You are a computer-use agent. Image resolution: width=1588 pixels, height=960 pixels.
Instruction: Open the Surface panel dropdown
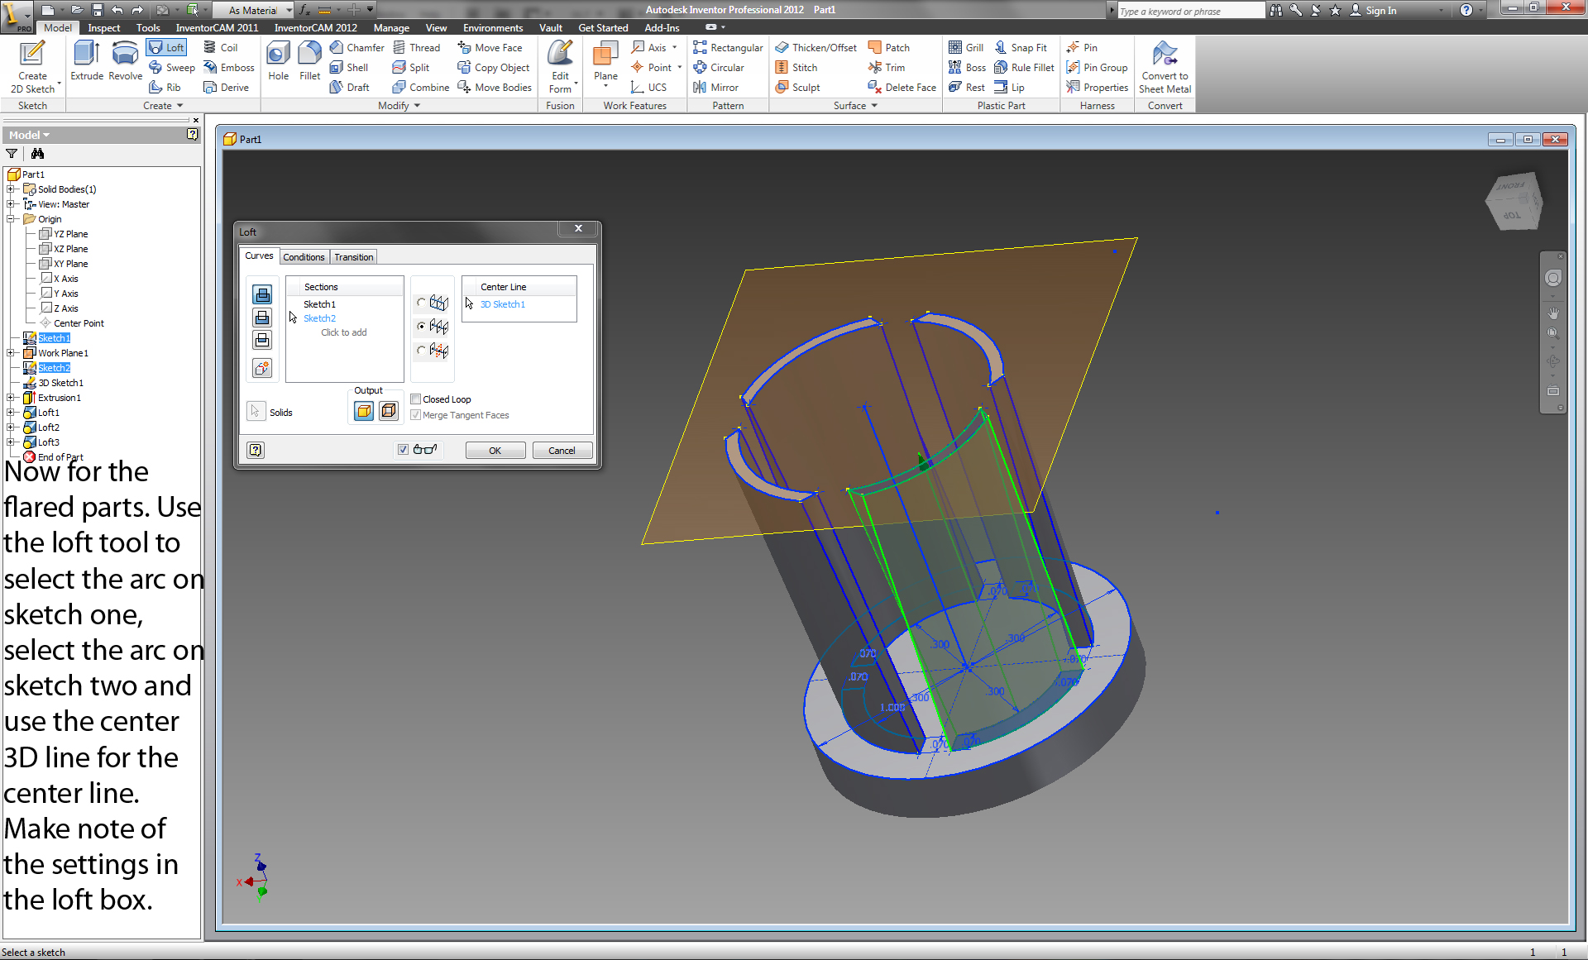[855, 106]
